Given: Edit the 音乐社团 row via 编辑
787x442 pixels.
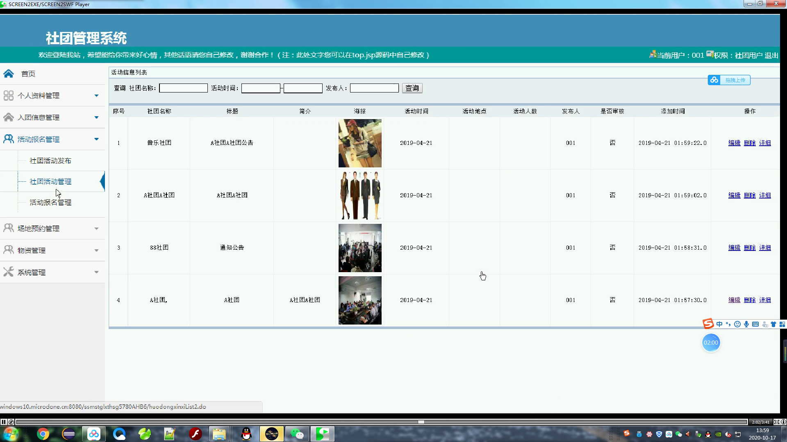Looking at the screenshot, I should [734, 143].
